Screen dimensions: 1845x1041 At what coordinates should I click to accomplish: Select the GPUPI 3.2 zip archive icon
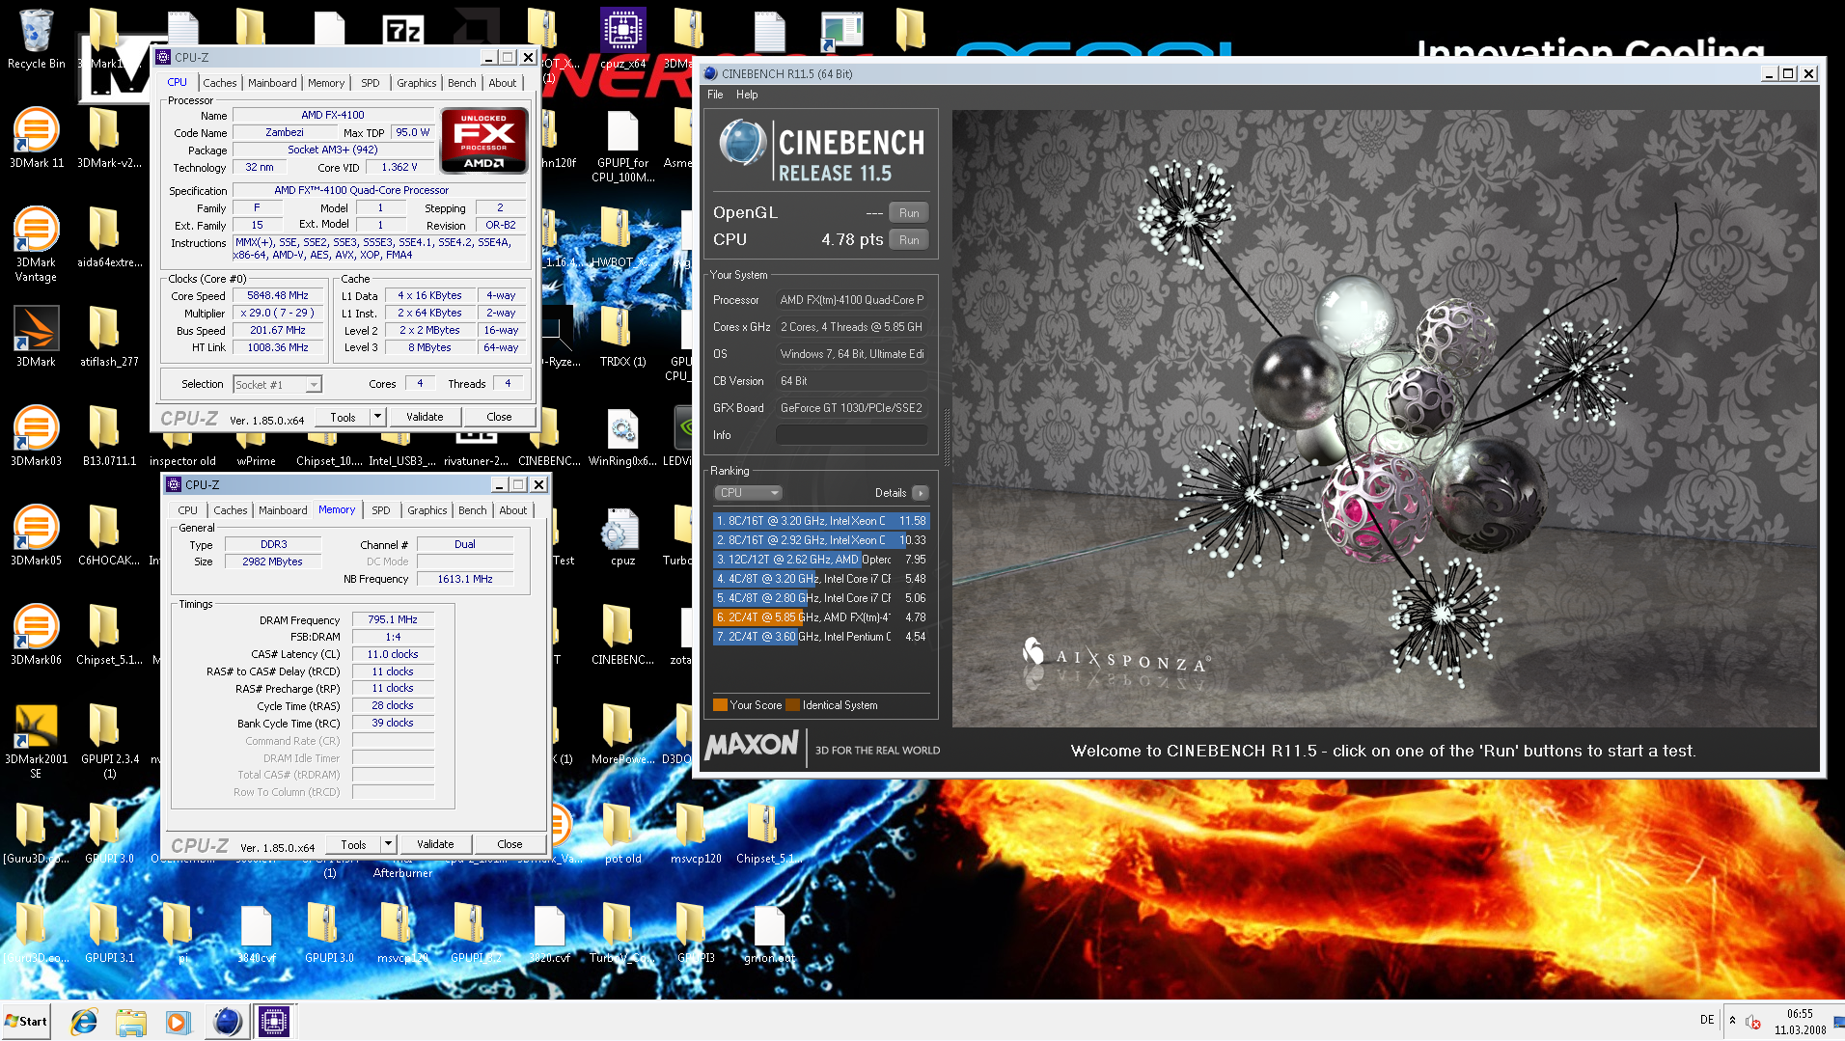(476, 932)
